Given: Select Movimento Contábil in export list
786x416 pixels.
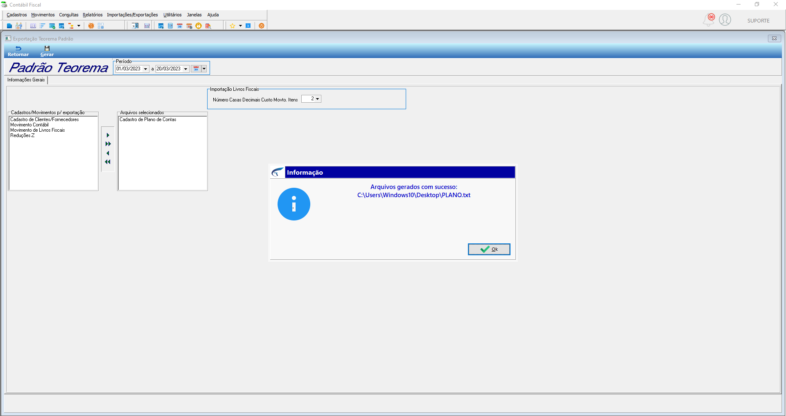Looking at the screenshot, I should tap(29, 125).
